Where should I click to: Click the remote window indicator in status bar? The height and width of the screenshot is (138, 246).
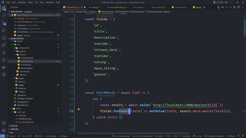click(3, 136)
